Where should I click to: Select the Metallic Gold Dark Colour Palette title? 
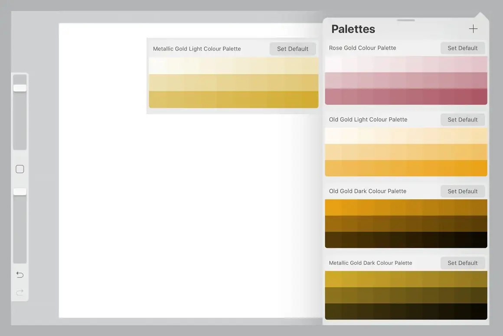tap(370, 263)
